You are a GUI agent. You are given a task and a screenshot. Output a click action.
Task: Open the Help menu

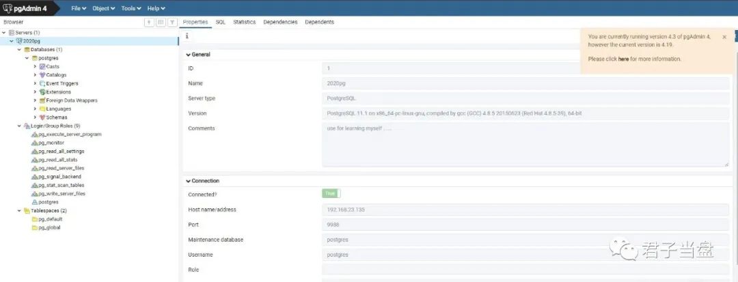pos(156,8)
